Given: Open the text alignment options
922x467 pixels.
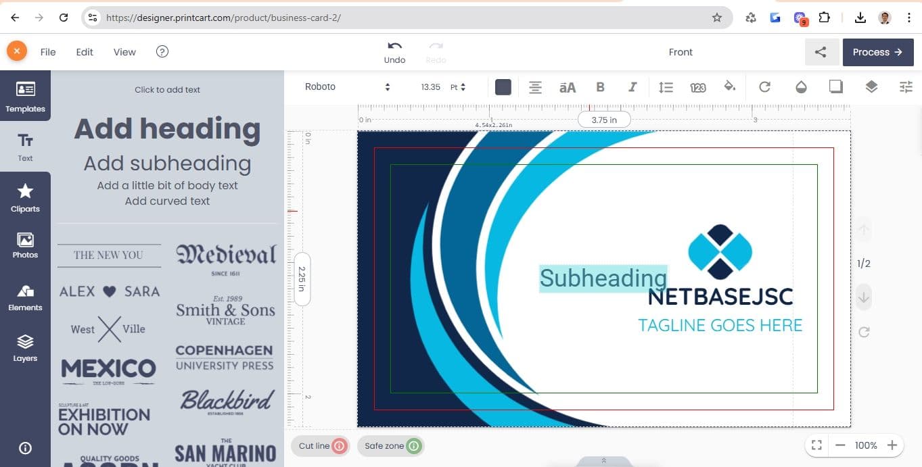Looking at the screenshot, I should point(535,87).
